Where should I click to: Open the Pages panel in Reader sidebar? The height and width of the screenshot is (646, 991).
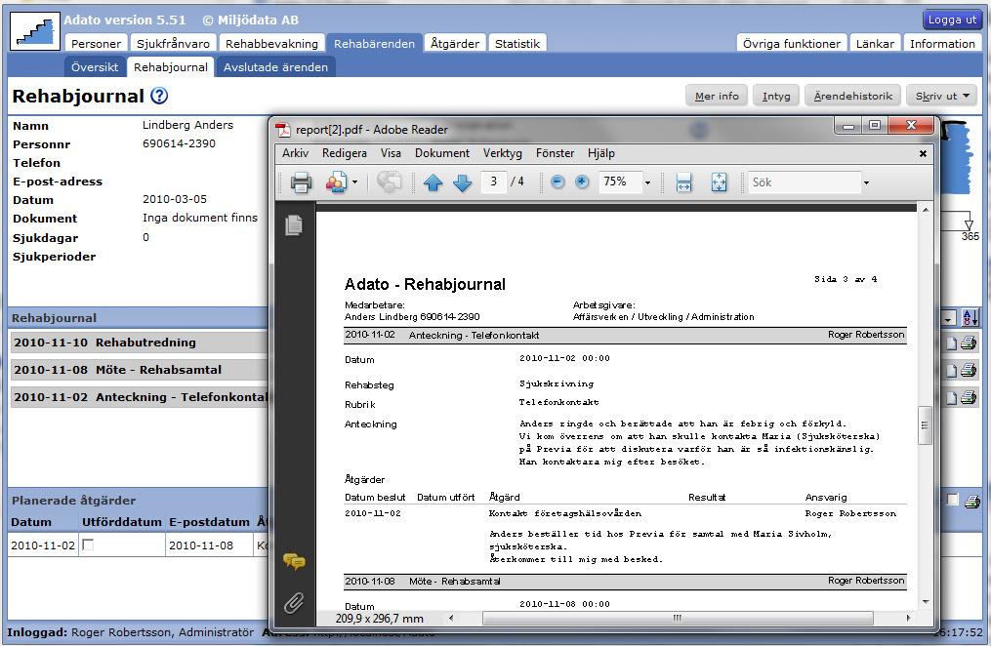[x=294, y=224]
